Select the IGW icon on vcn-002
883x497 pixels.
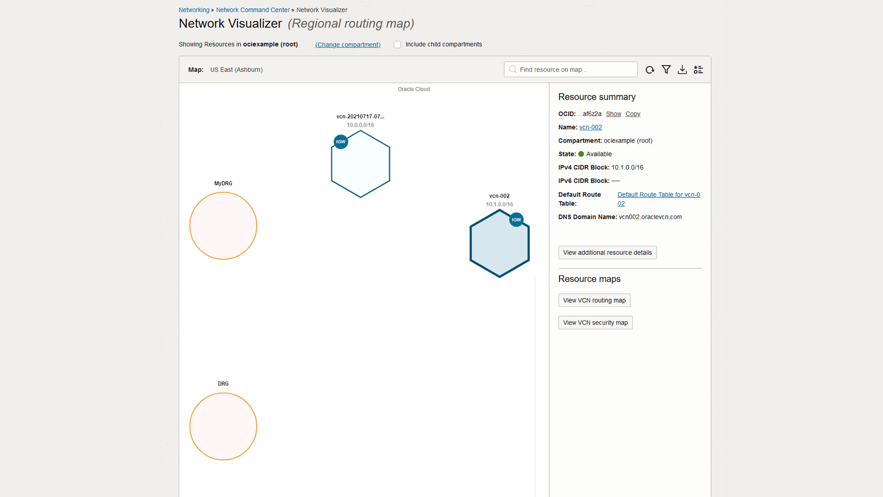tap(516, 220)
